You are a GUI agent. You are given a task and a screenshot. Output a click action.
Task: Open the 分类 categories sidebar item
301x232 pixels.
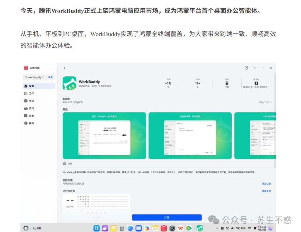pos(39,116)
